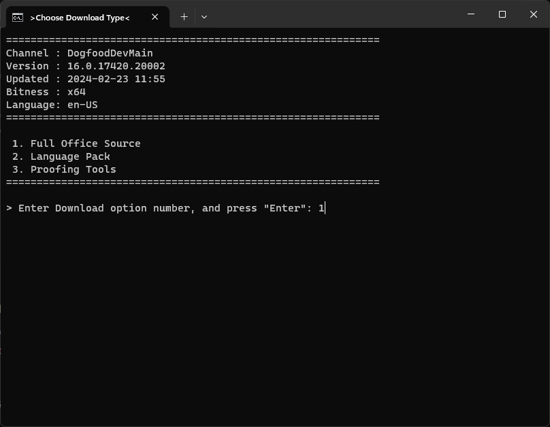550x427 pixels.
Task: Select the ">Choose Download Type<" tab
Action: pyautogui.click(x=88, y=17)
